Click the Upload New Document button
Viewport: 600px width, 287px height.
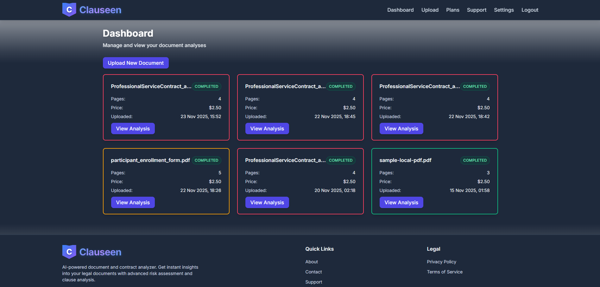point(136,63)
